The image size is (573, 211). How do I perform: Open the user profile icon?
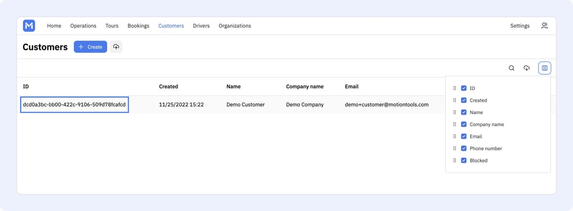pyautogui.click(x=544, y=26)
